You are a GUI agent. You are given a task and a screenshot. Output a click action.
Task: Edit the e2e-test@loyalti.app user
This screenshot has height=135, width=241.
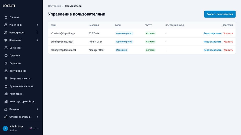(x=213, y=33)
